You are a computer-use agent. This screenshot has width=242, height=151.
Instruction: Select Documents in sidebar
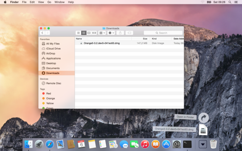(x=56, y=68)
